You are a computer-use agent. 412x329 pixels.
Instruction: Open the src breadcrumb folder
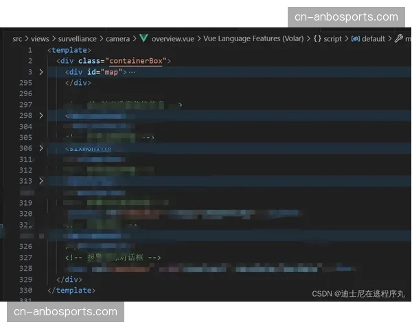pyautogui.click(x=18, y=39)
